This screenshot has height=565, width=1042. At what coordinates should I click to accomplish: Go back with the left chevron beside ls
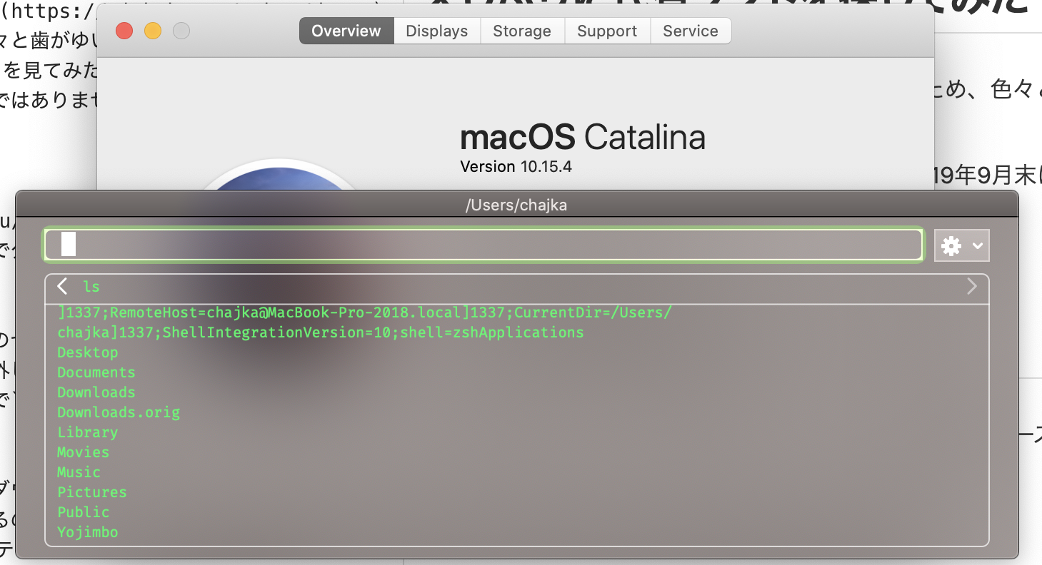coord(63,287)
